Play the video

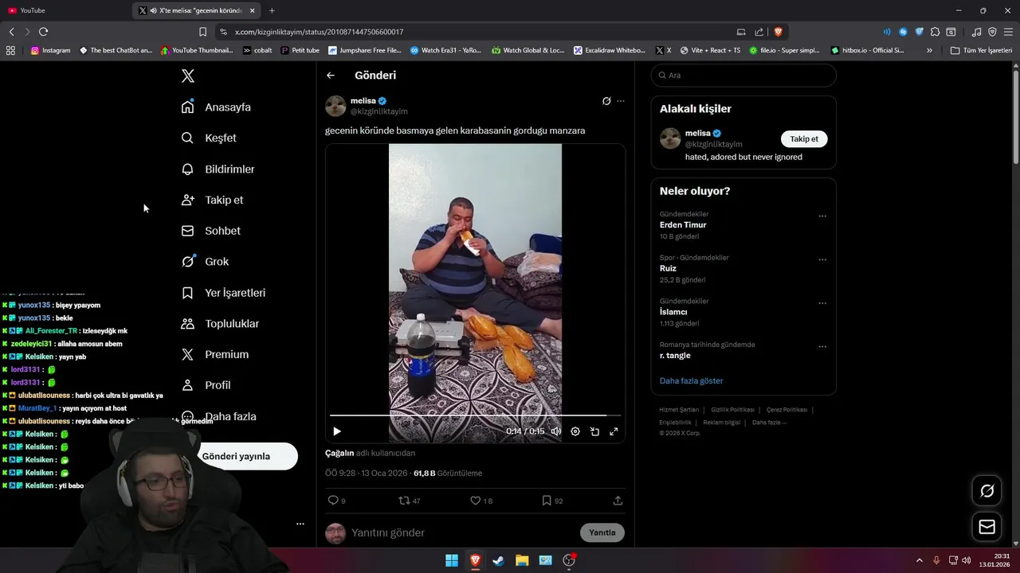[337, 431]
